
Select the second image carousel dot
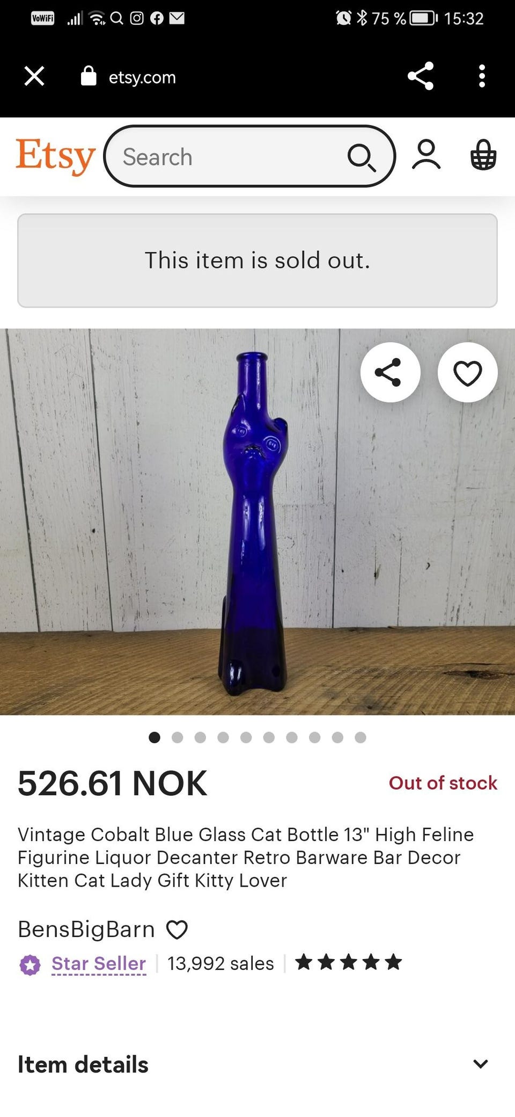point(177,737)
